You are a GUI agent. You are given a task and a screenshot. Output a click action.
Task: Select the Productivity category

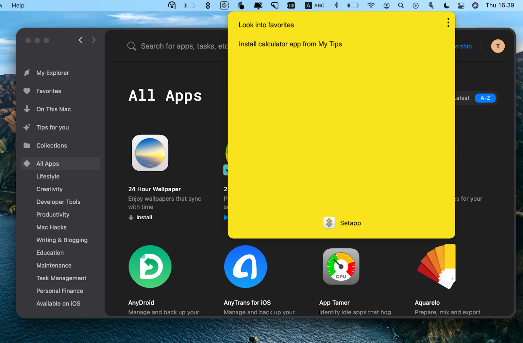[x=53, y=214]
